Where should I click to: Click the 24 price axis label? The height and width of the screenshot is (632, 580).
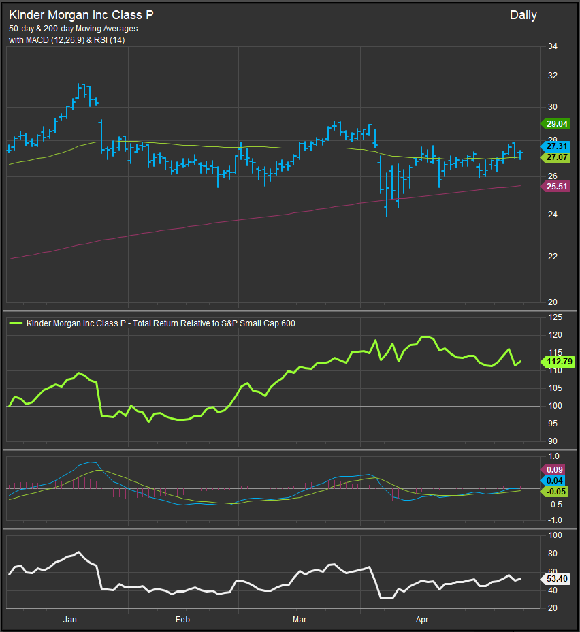coord(553,215)
